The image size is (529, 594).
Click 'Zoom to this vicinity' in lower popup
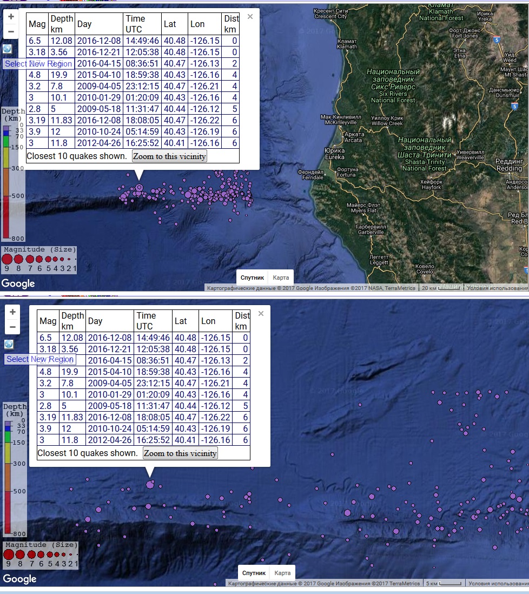(x=180, y=453)
